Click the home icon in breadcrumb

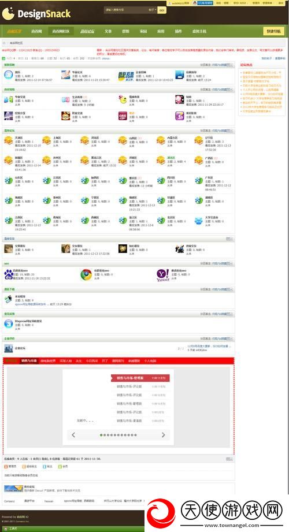coord(4,43)
